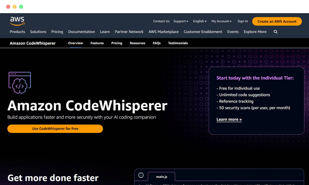Open the Learn menu
The height and width of the screenshot is (185, 309).
(105, 32)
